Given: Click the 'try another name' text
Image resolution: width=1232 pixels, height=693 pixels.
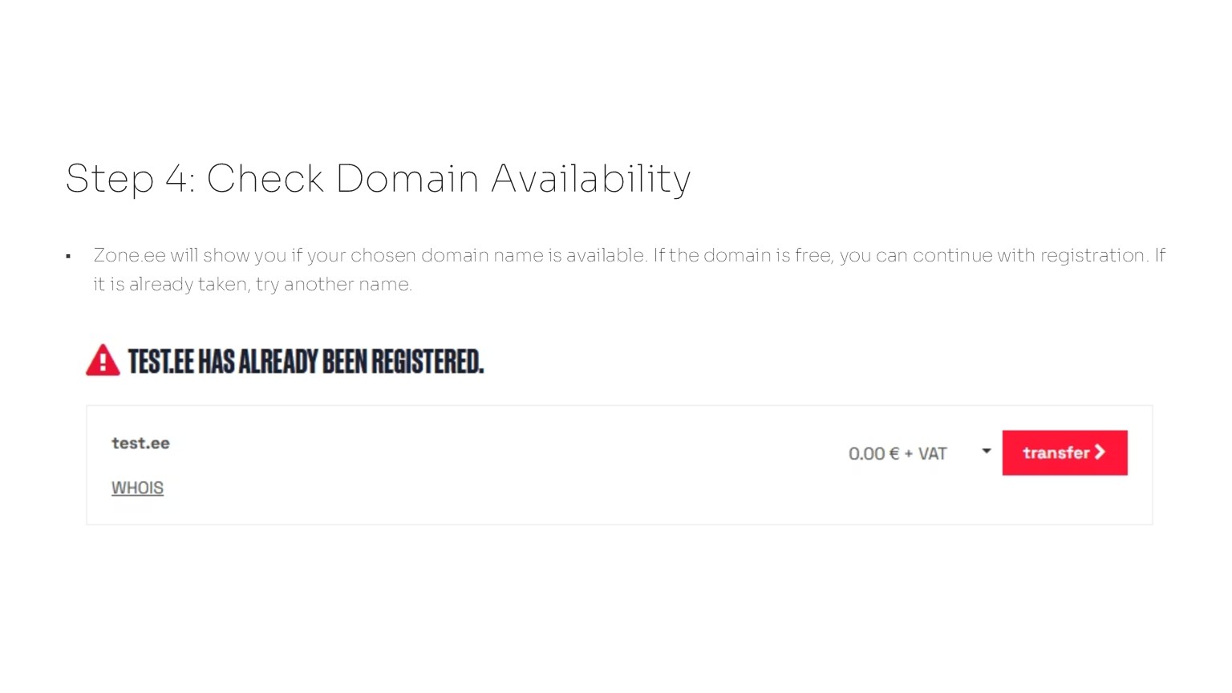Looking at the screenshot, I should point(334,285).
